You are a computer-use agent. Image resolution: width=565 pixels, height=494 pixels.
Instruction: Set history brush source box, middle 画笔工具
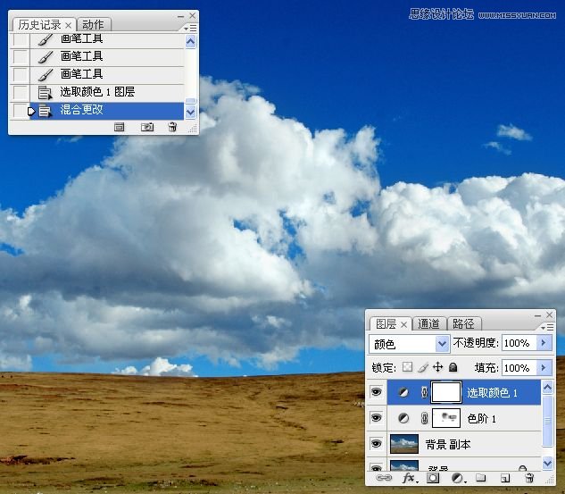tap(20, 56)
